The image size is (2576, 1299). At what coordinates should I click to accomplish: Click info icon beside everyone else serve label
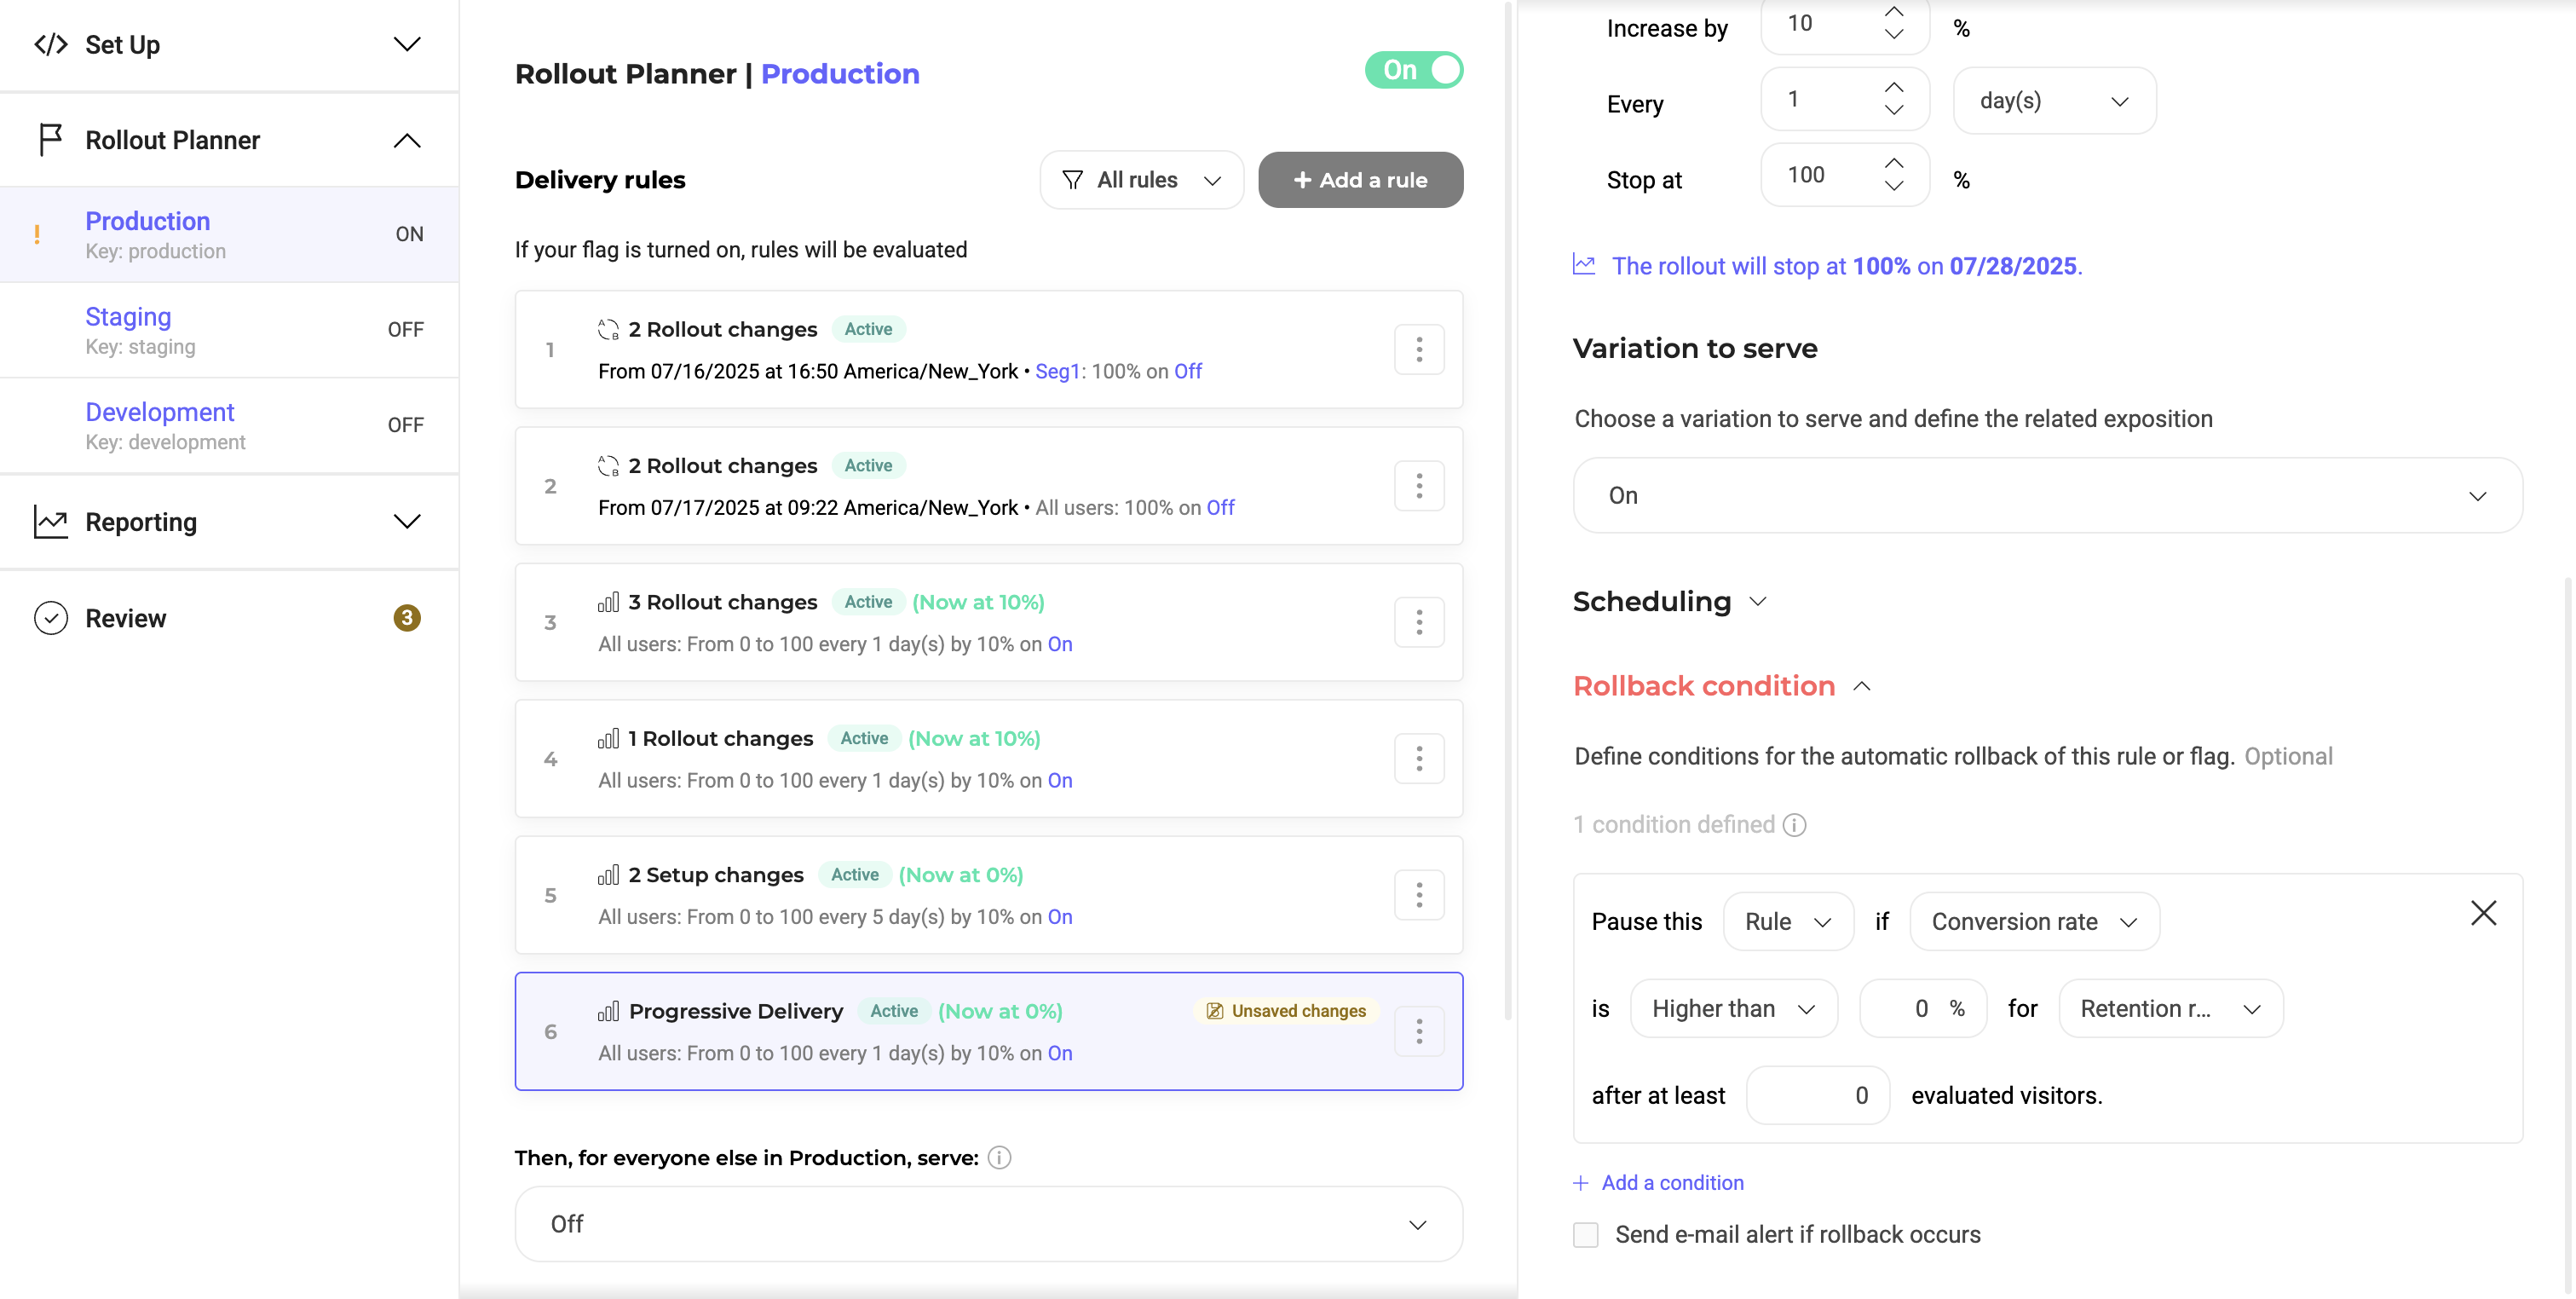999,1157
